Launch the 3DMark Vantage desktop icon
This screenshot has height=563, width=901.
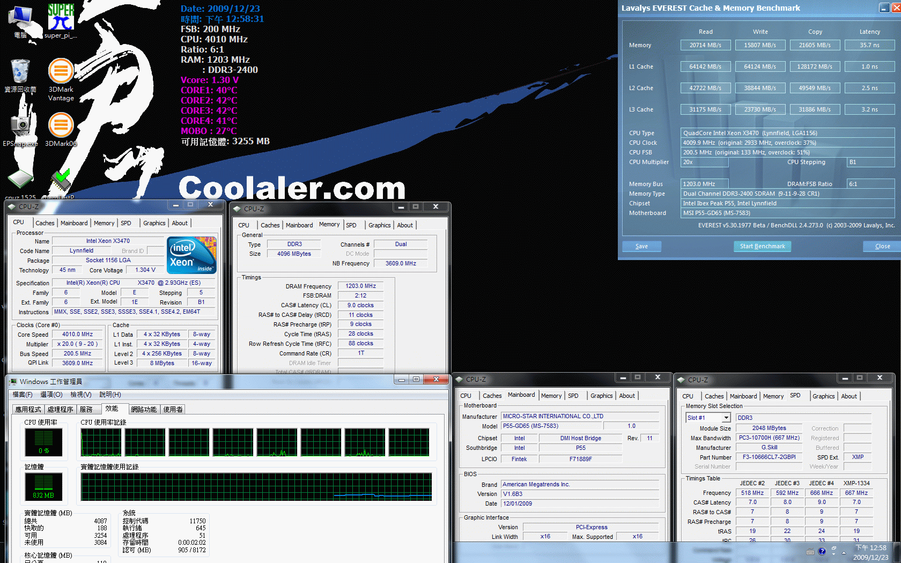click(61, 79)
